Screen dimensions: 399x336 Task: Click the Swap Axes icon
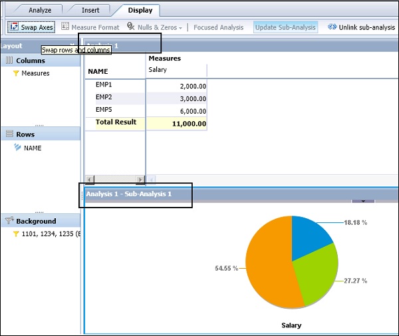14,27
